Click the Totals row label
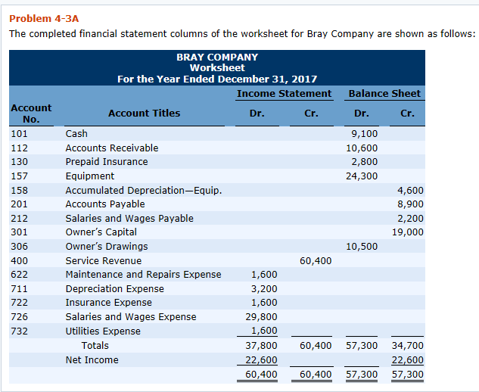 95,346
